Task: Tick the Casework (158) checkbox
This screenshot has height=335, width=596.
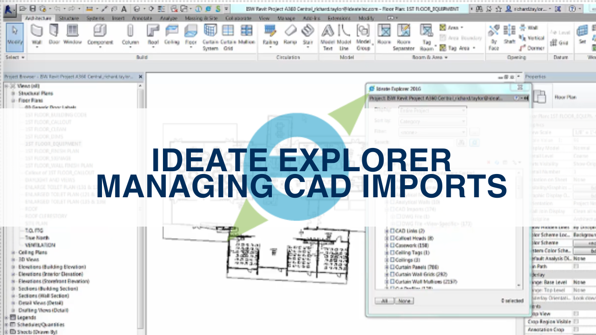Action: click(x=393, y=246)
